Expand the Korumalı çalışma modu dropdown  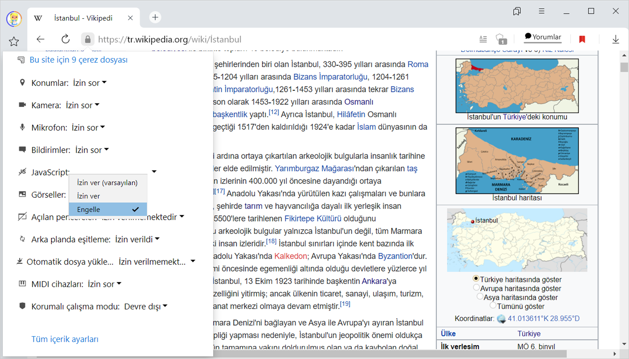click(x=145, y=307)
